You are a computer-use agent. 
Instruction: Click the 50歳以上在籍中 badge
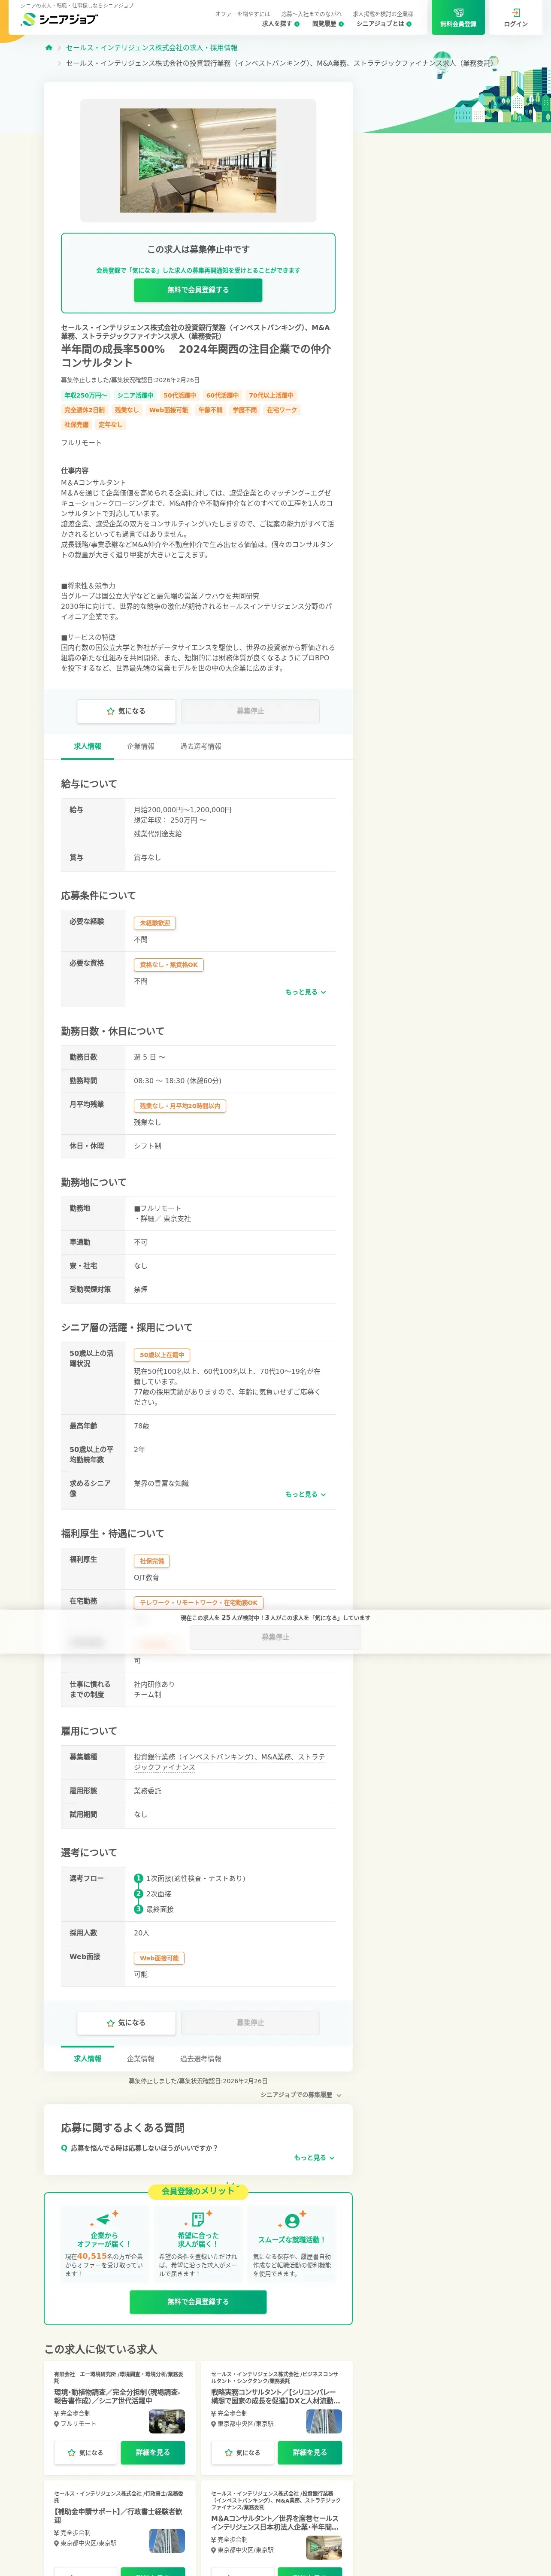(x=162, y=1355)
